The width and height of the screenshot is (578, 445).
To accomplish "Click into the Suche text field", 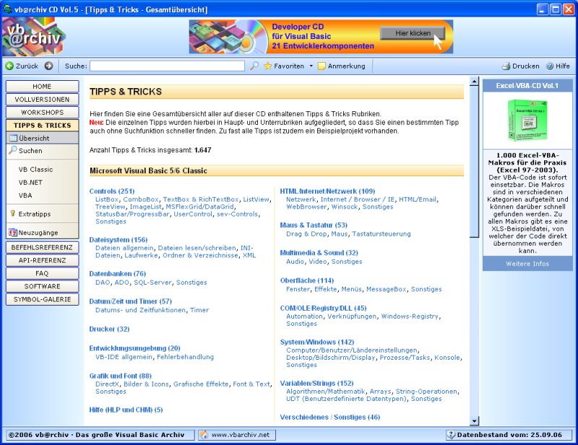I will [167, 66].
